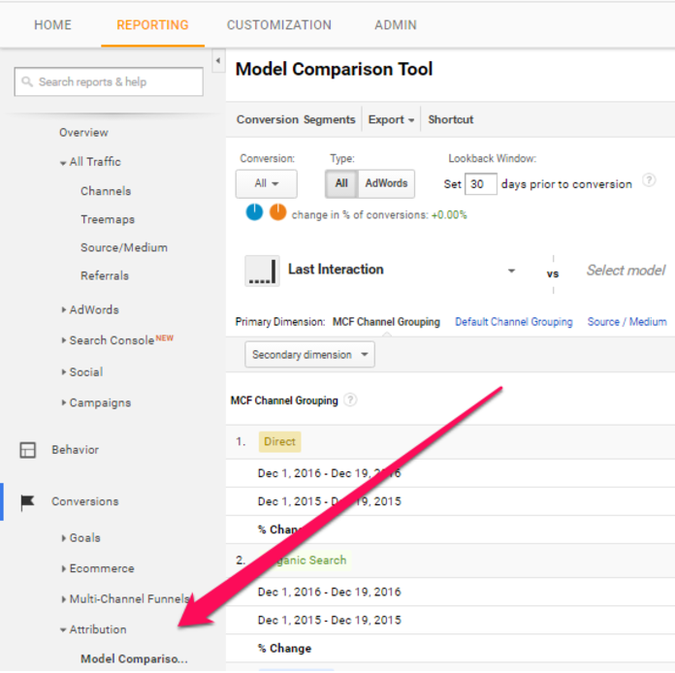Click the MCF Channel Grouping help icon

(351, 400)
